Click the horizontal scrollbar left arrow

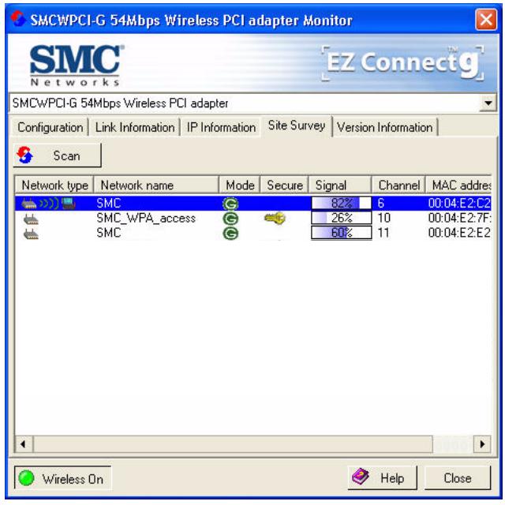tap(24, 444)
